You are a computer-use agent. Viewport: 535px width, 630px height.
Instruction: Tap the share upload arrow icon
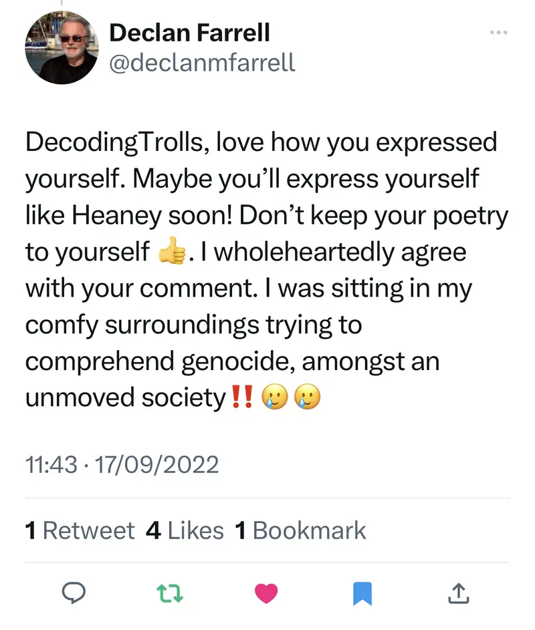pyautogui.click(x=458, y=592)
